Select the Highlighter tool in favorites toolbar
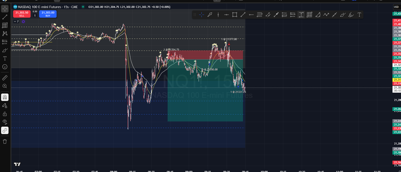 pos(351,15)
